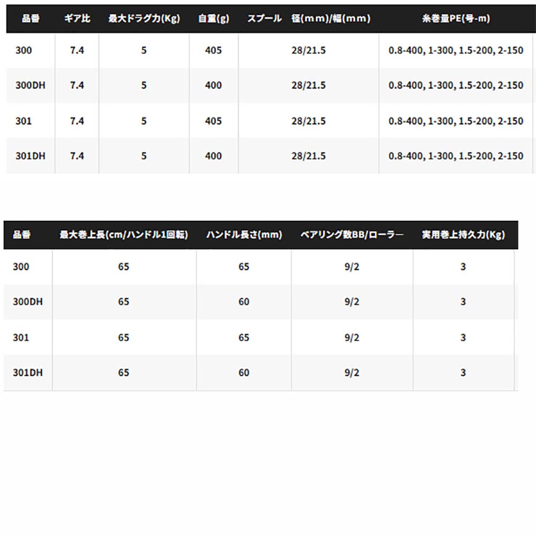
Task: Click the 最大ドラグ力(Kg) column header
Action: 144,18
